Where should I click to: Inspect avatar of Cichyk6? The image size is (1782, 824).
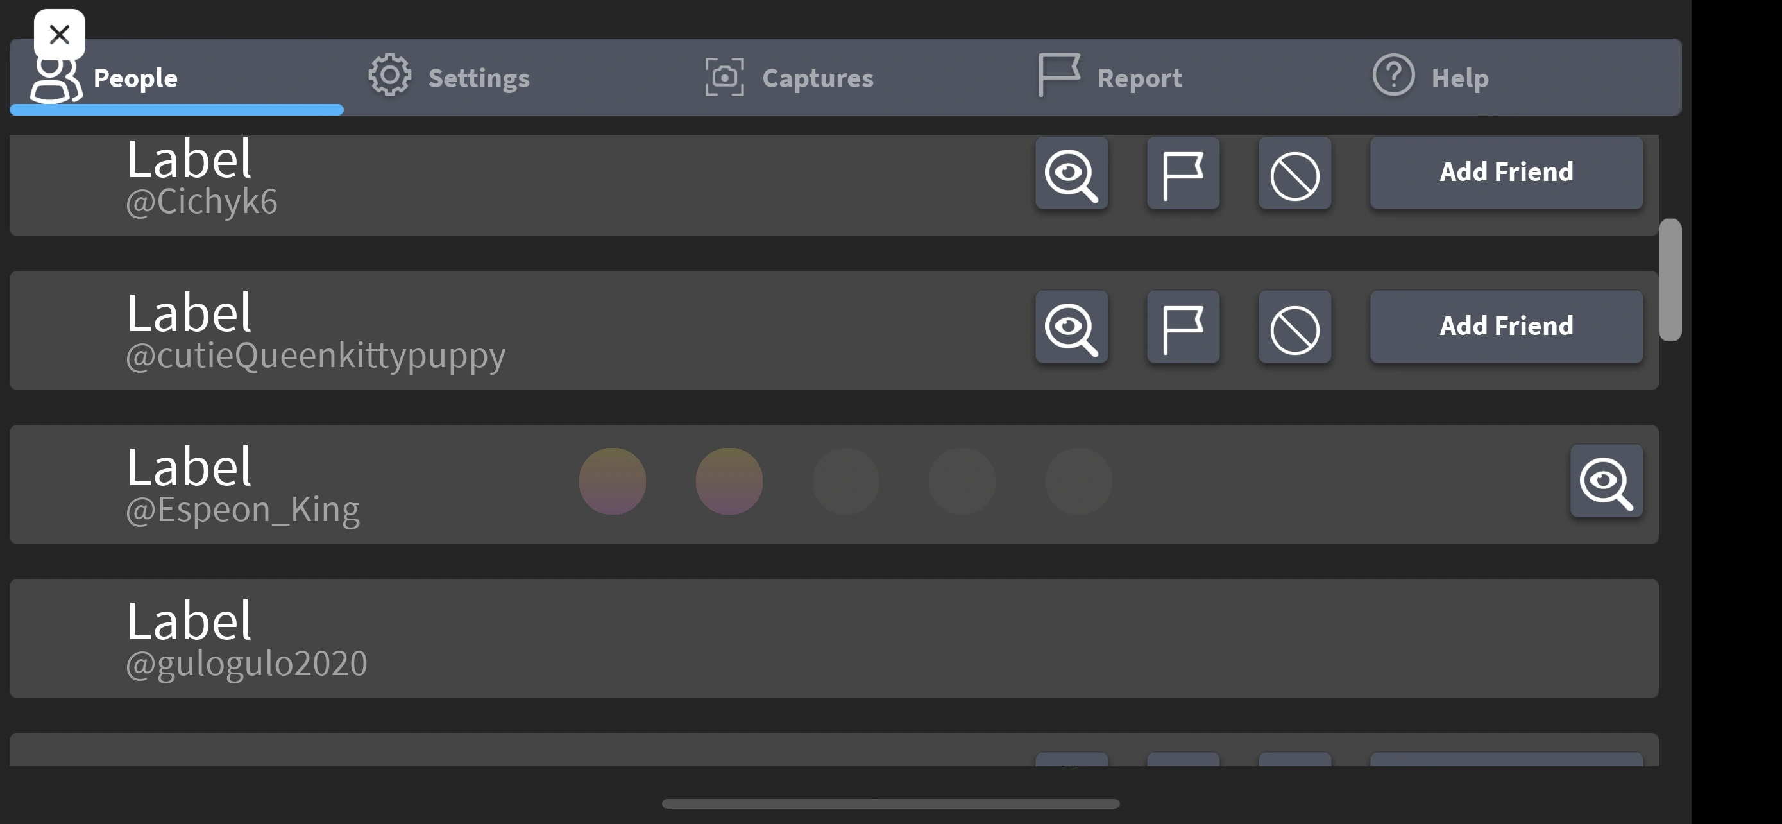pyautogui.click(x=1071, y=173)
